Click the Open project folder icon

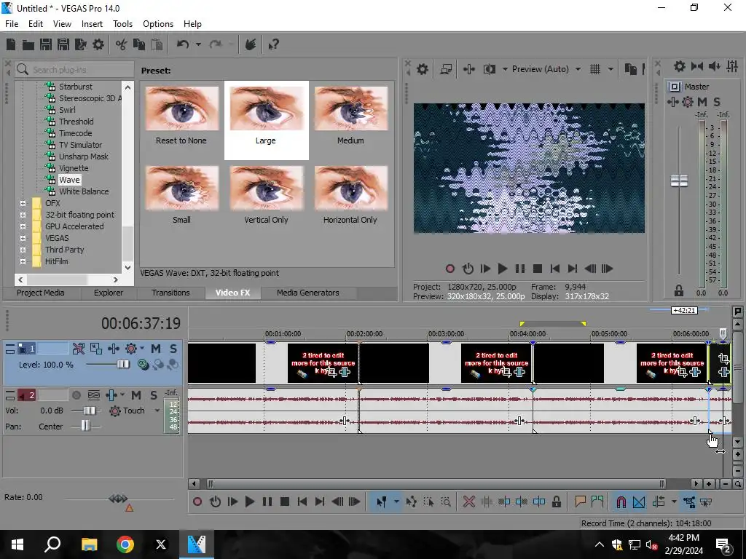tap(28, 44)
